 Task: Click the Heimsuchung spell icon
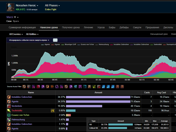coord(9,120)
